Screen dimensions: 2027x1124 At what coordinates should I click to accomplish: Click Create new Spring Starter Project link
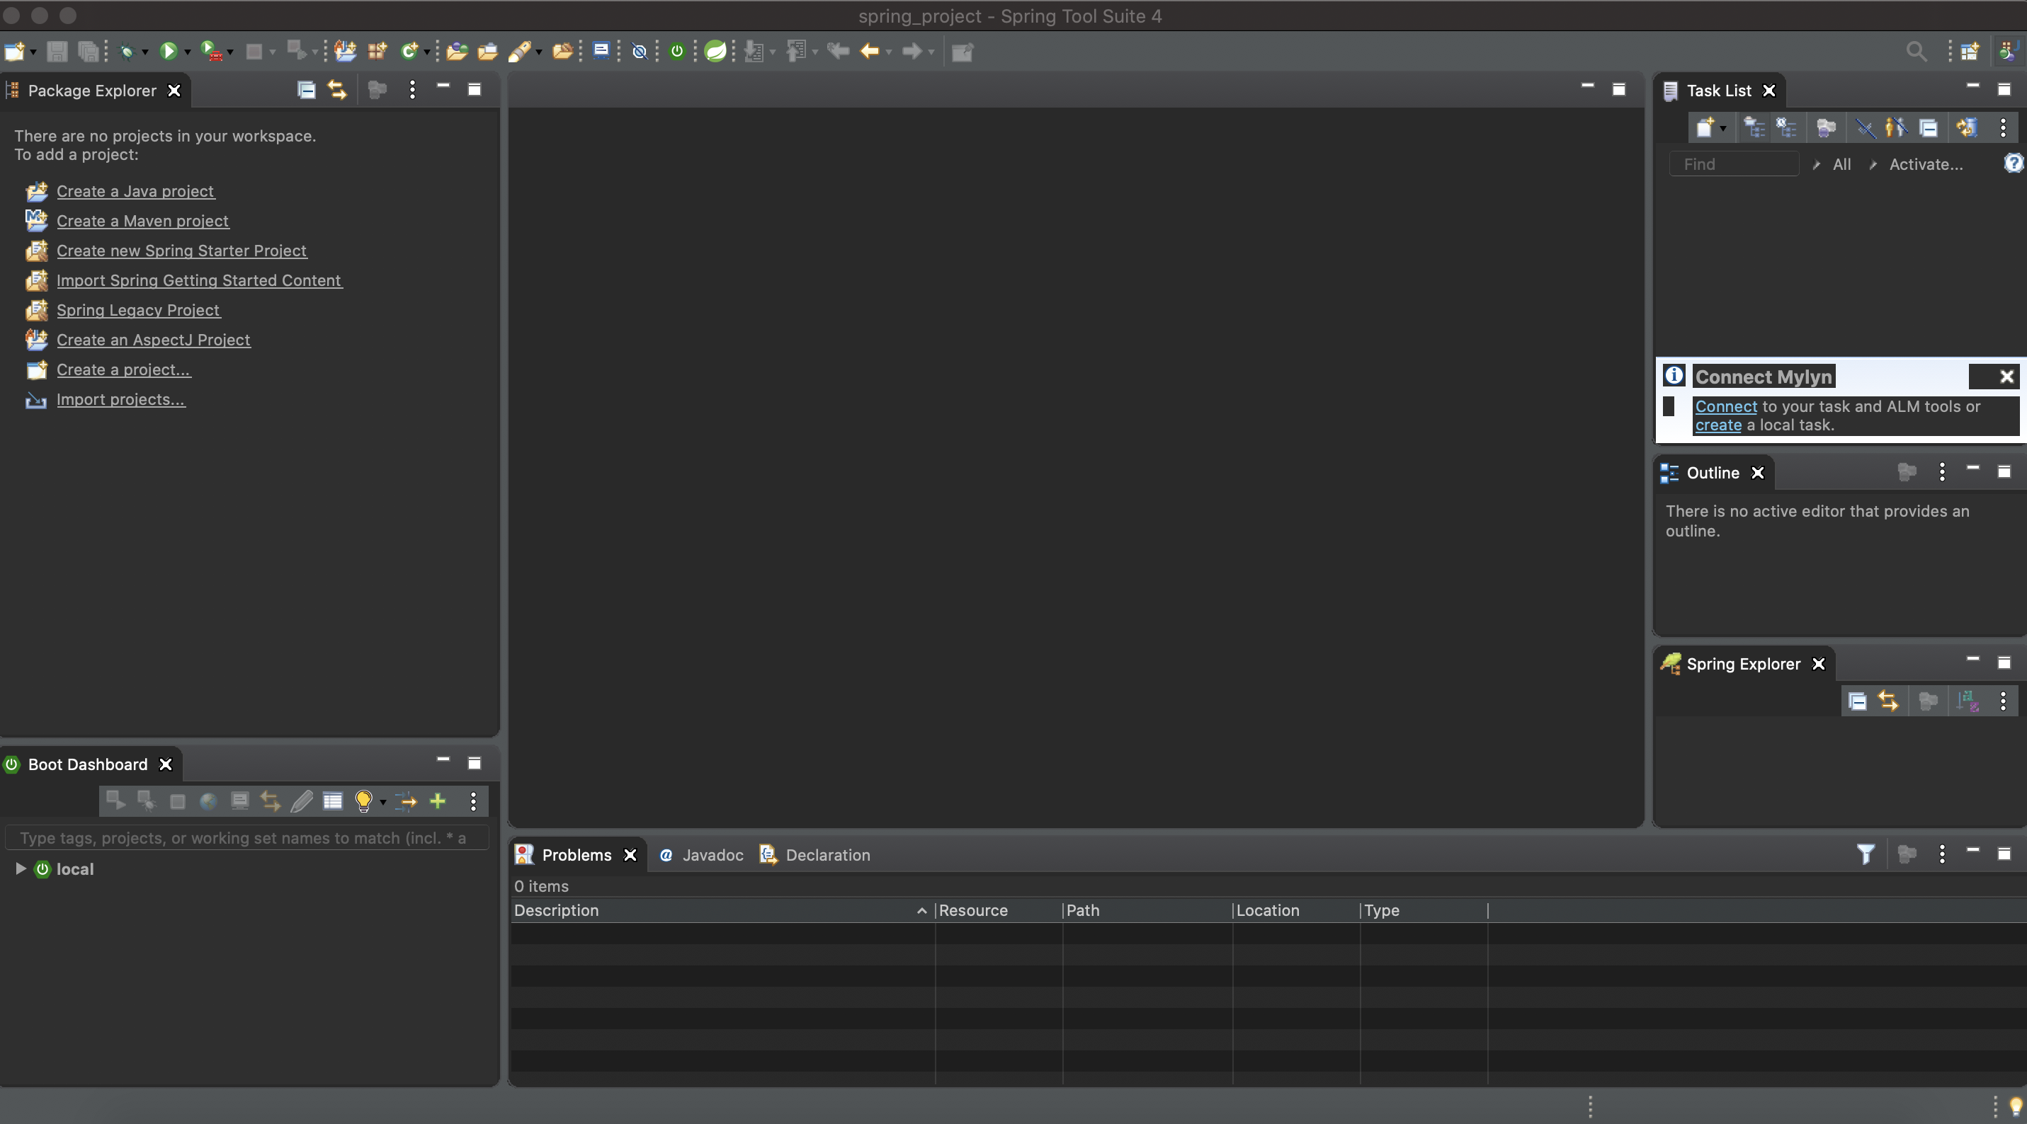(181, 251)
